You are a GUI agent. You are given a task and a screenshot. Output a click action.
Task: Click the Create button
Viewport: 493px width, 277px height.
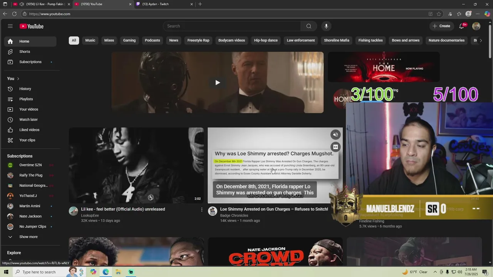click(x=441, y=26)
